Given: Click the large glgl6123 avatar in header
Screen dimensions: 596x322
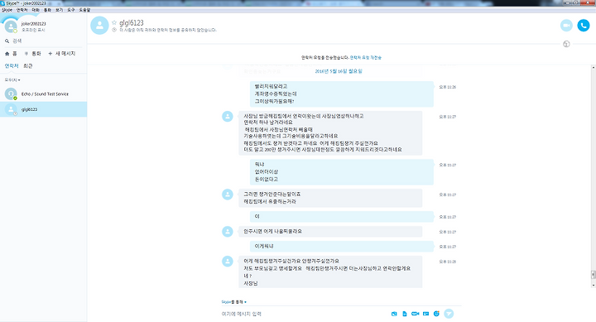Looking at the screenshot, I should coord(99,25).
